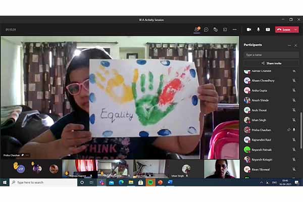The height and width of the screenshot is (202, 303).
Task: Open the notification center icon
Action: (296, 182)
